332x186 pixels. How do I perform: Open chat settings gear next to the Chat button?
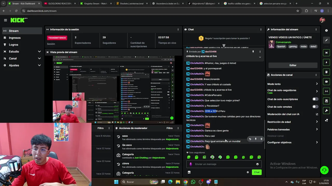click(x=248, y=172)
